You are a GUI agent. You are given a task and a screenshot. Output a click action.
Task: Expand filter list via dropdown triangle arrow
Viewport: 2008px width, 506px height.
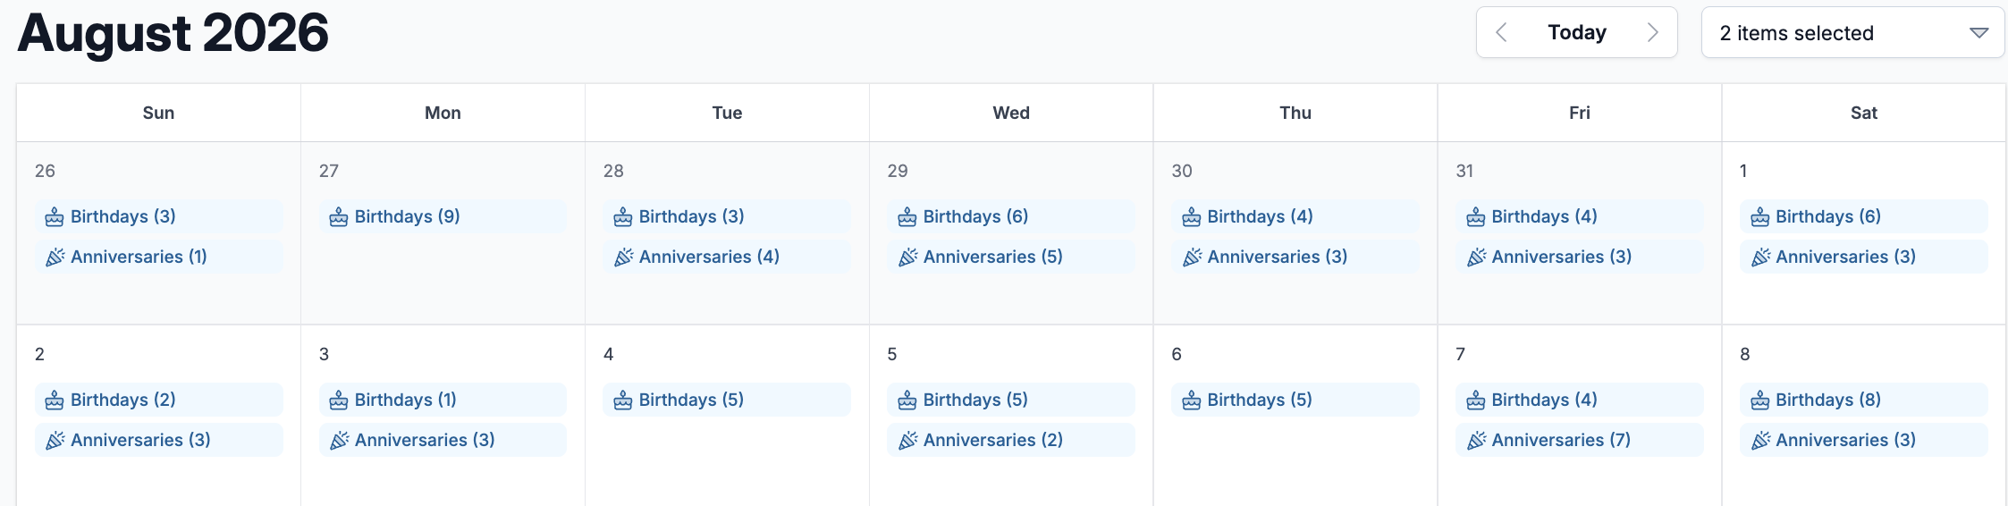[1978, 33]
